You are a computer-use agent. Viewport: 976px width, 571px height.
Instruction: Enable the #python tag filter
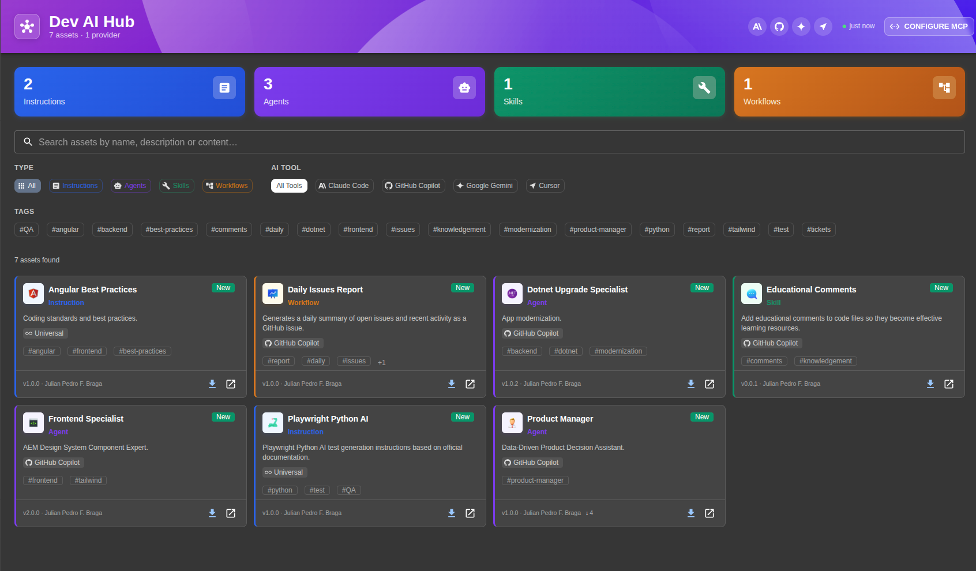coord(657,229)
